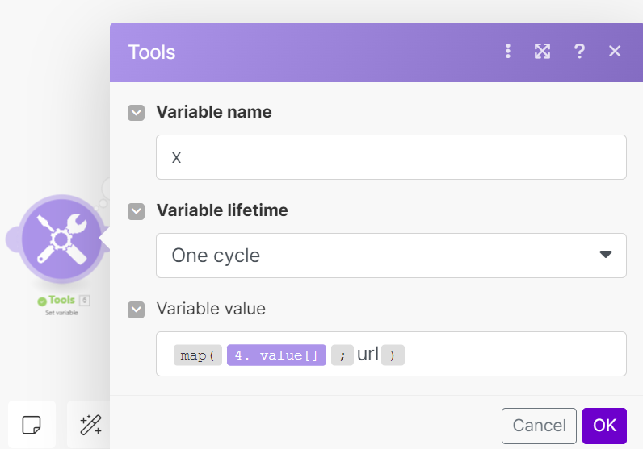
Task: Open help with the question mark icon
Action: (579, 52)
